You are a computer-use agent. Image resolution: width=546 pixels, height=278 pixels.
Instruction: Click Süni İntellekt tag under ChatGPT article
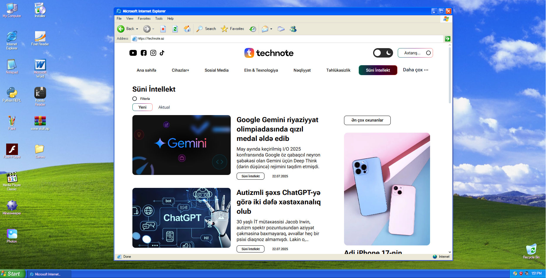click(250, 249)
